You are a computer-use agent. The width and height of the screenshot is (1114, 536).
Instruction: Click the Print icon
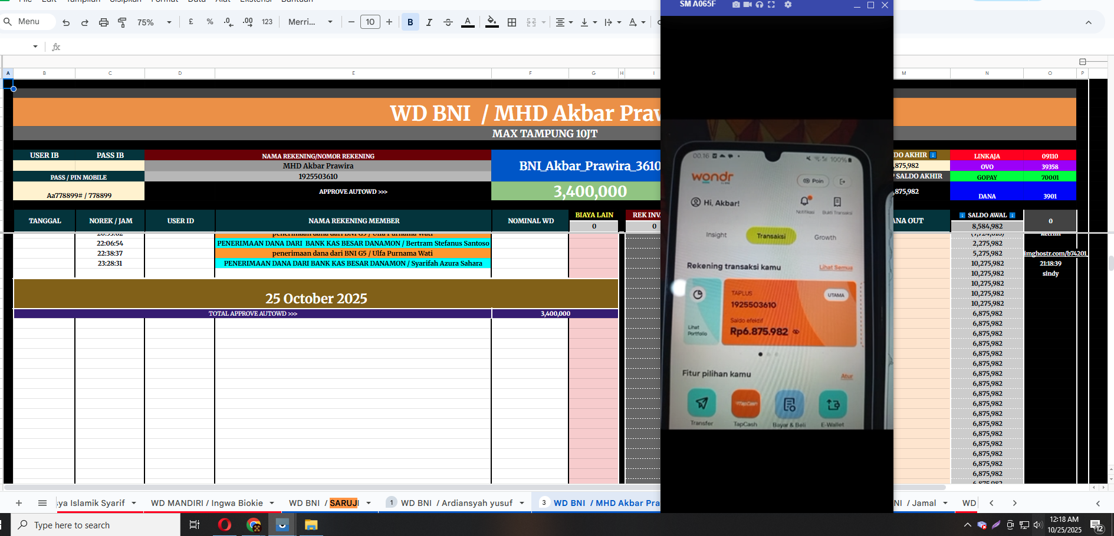104,22
